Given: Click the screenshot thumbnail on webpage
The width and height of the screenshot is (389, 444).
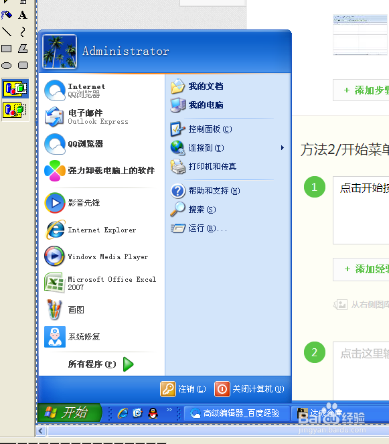Looking at the screenshot, I should click(x=360, y=35).
